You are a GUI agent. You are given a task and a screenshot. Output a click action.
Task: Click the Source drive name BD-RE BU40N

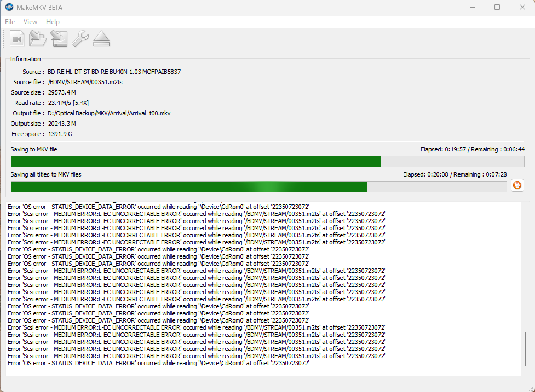coord(114,72)
